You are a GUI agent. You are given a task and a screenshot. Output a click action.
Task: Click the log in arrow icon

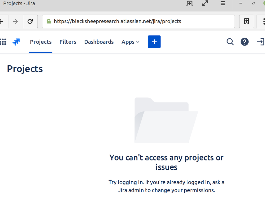point(260,42)
